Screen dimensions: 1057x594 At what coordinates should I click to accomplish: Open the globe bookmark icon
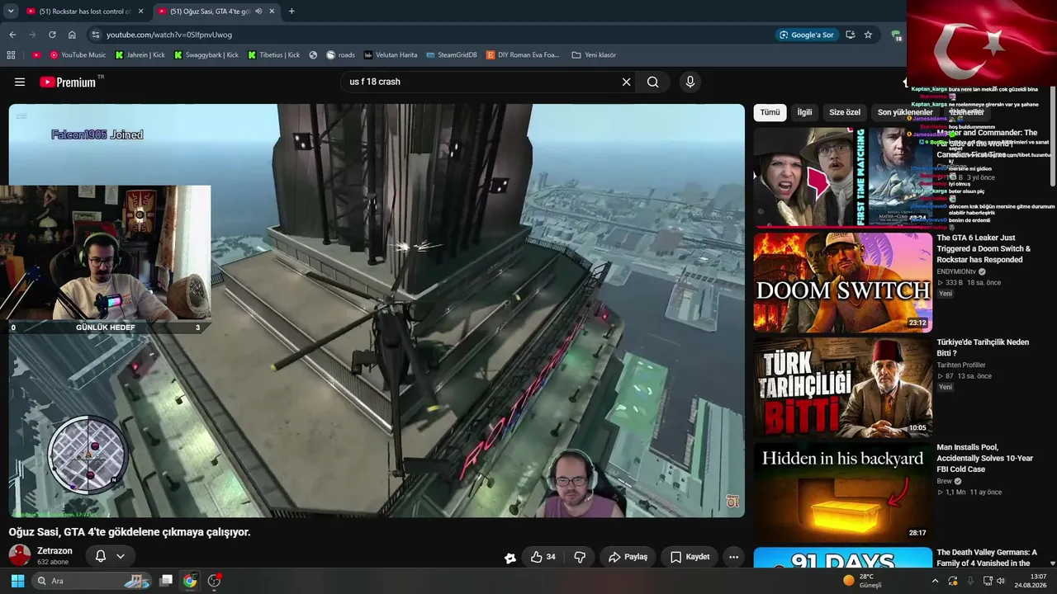click(x=314, y=55)
